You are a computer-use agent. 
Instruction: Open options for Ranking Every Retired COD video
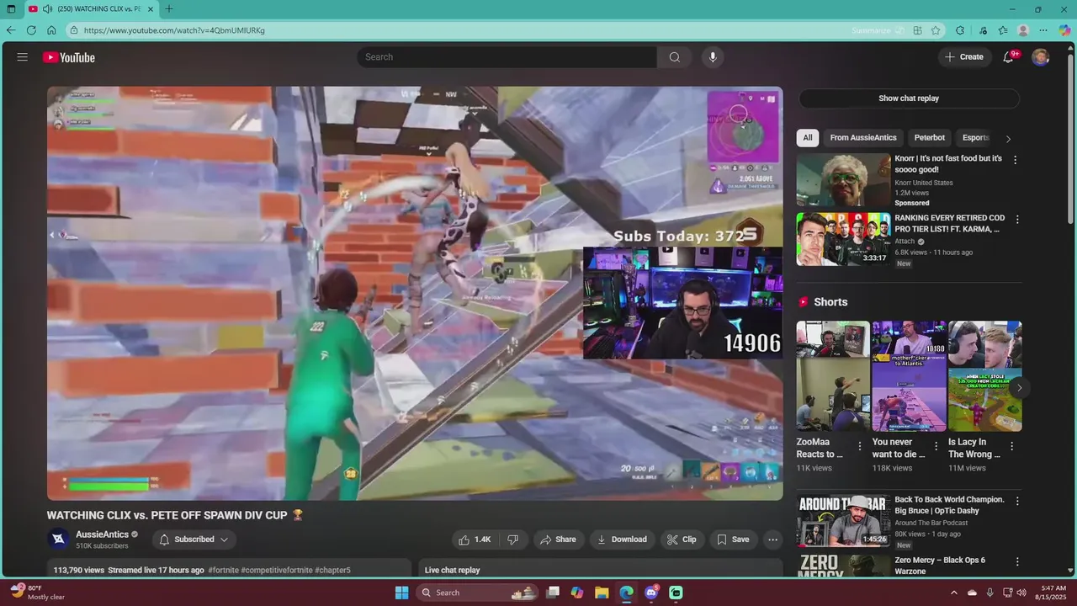(x=1017, y=220)
